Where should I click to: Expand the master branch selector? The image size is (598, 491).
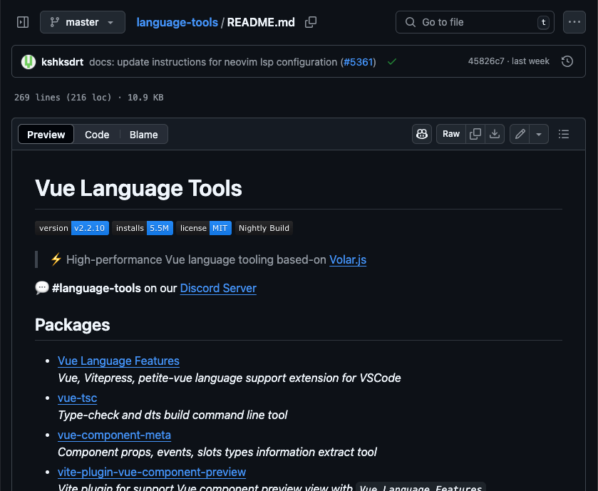83,22
